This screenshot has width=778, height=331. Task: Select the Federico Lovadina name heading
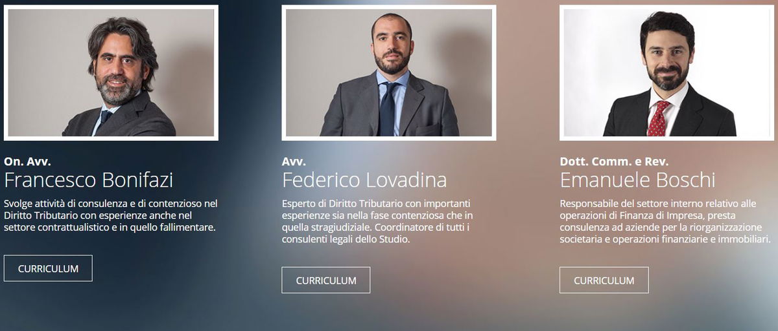pyautogui.click(x=364, y=180)
